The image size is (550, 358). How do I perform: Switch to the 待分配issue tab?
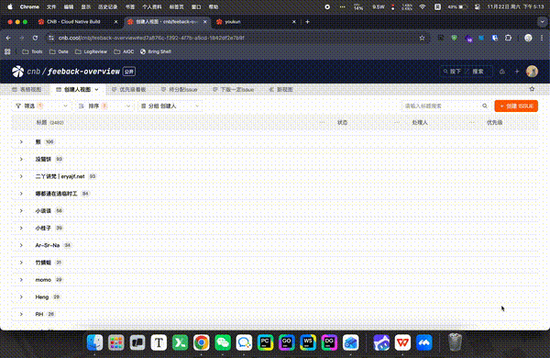(x=180, y=90)
